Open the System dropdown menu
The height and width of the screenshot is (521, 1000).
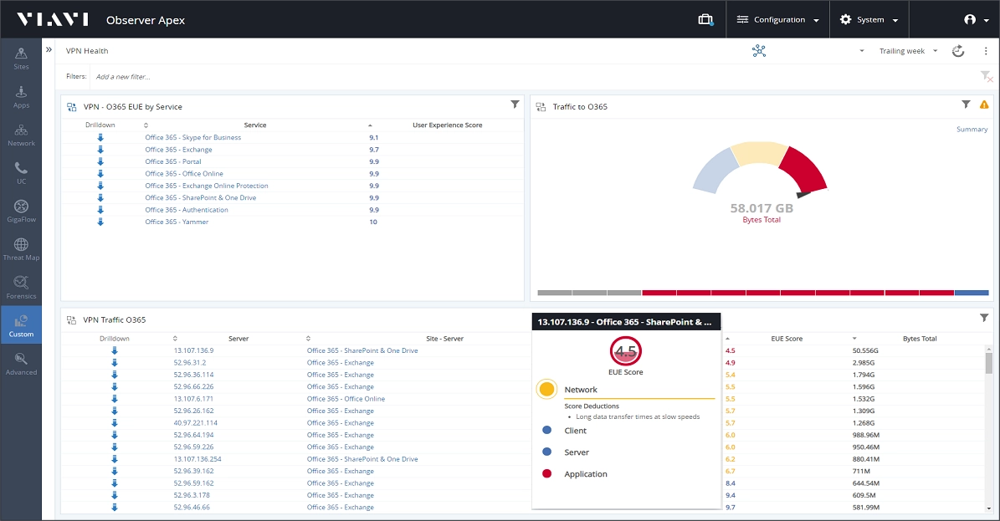(x=869, y=20)
